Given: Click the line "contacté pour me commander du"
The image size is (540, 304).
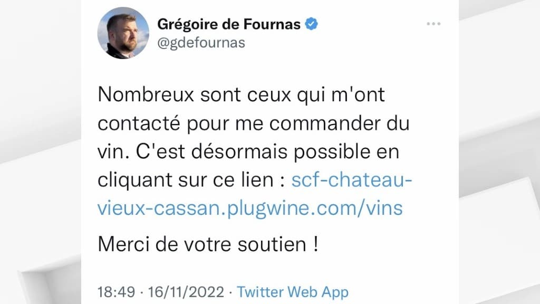Looking at the screenshot, I should point(254,123).
